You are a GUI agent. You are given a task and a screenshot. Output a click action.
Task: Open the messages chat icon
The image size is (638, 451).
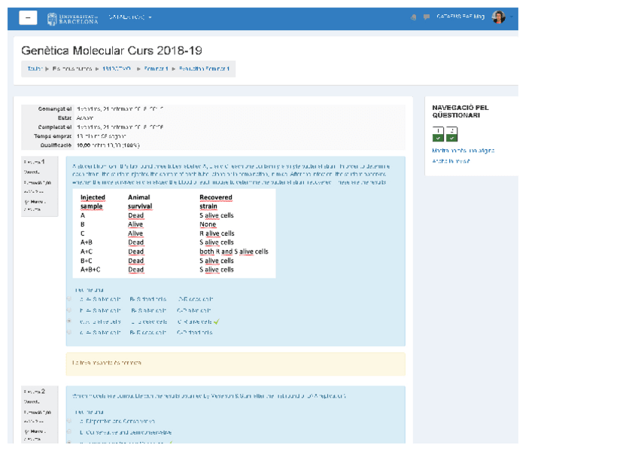click(427, 17)
